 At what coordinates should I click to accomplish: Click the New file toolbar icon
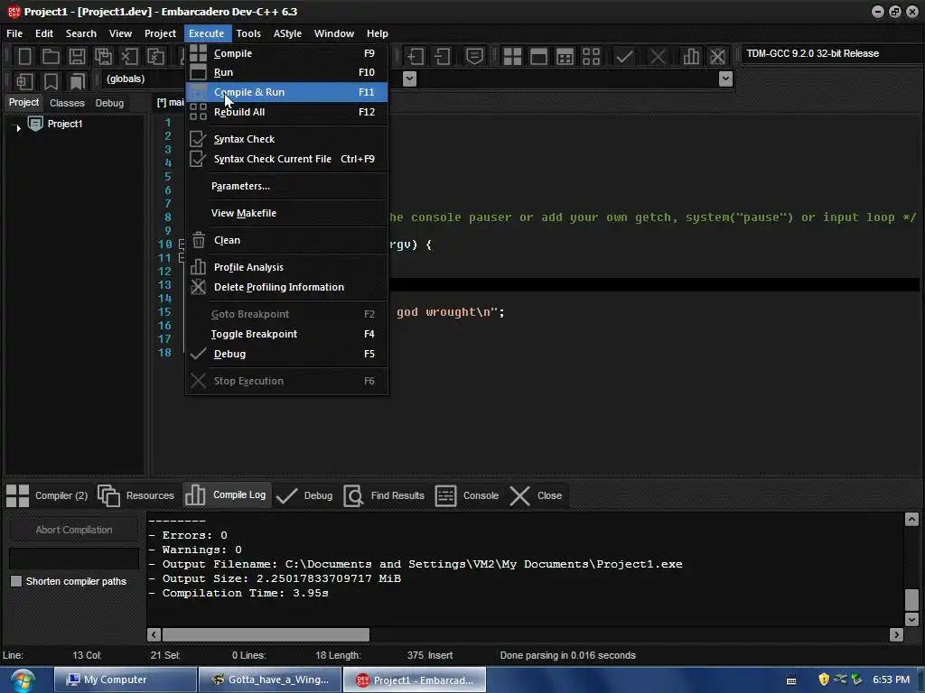[x=24, y=57]
